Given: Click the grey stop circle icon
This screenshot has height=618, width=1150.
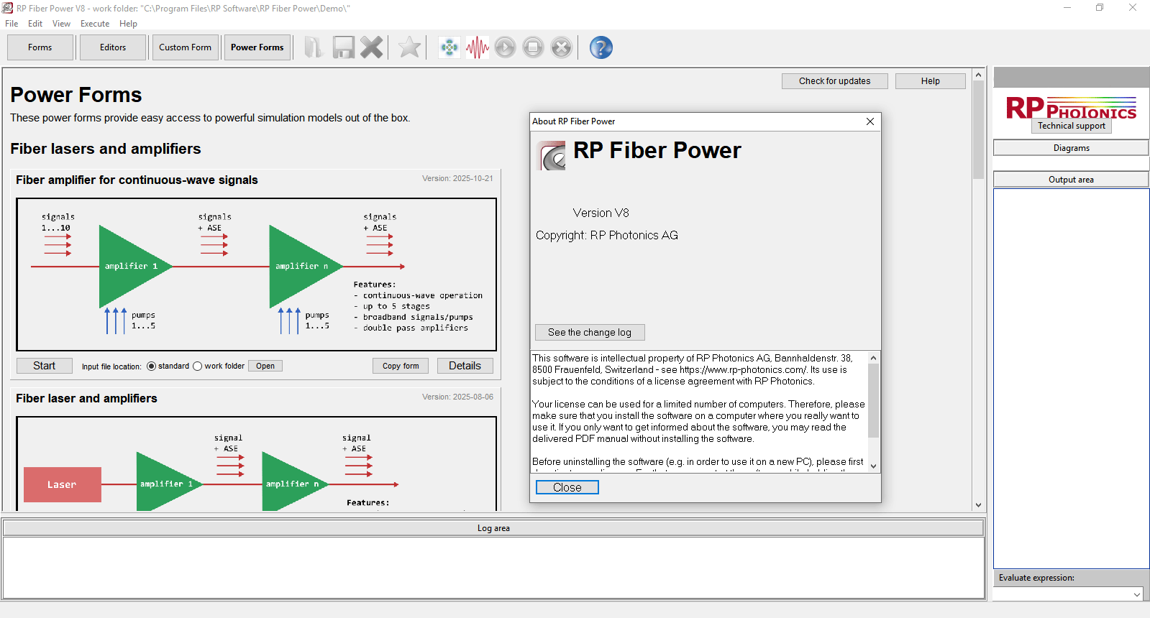Looking at the screenshot, I should 533,47.
